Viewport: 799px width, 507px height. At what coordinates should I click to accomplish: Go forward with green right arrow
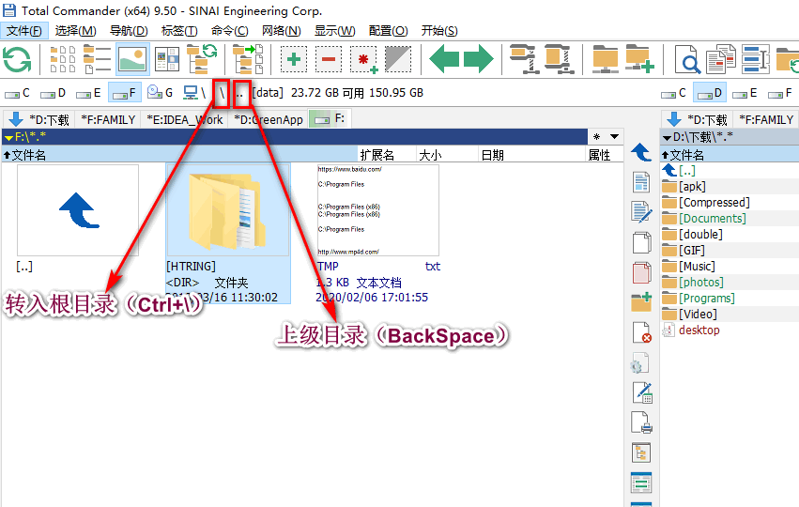479,59
